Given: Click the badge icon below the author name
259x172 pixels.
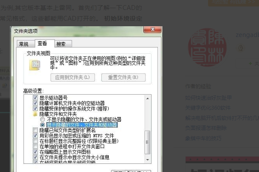Looking at the screenshot, I should point(240,48).
